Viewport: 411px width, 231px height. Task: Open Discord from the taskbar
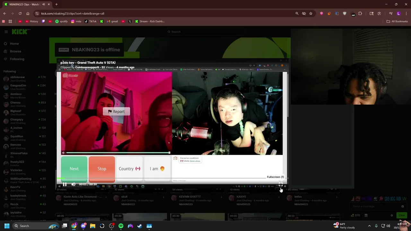coord(83,226)
